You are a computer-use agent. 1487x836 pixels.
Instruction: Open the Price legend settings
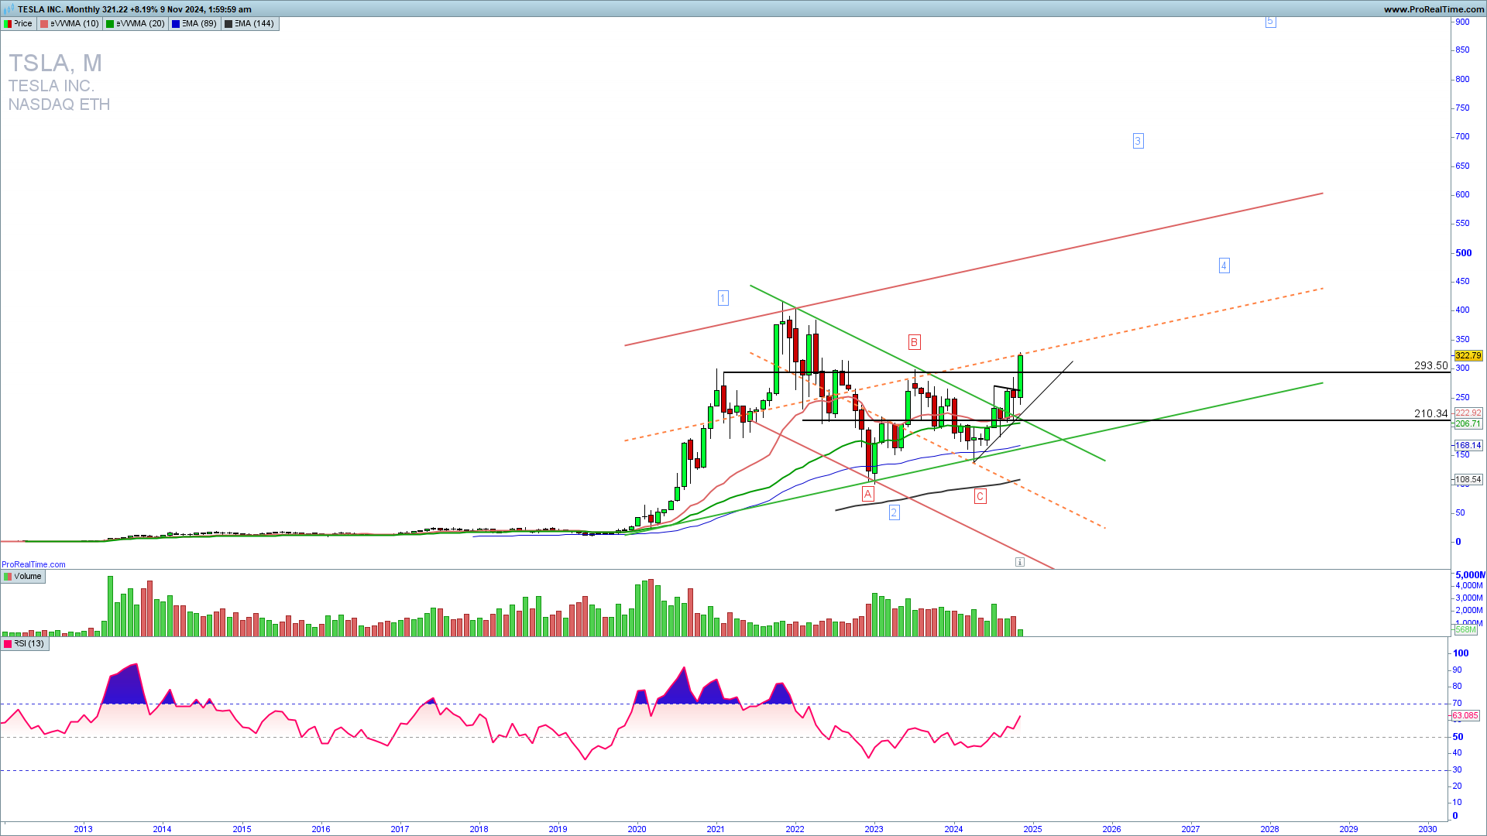tap(19, 23)
